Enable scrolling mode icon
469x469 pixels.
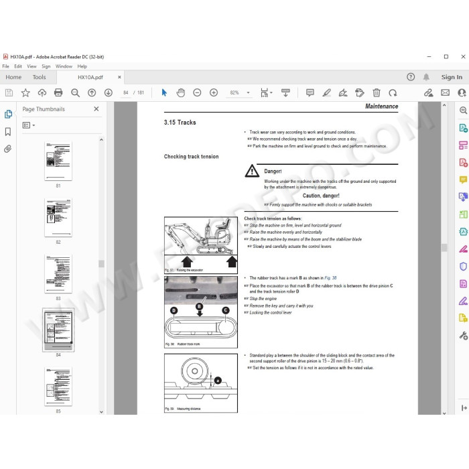(285, 92)
